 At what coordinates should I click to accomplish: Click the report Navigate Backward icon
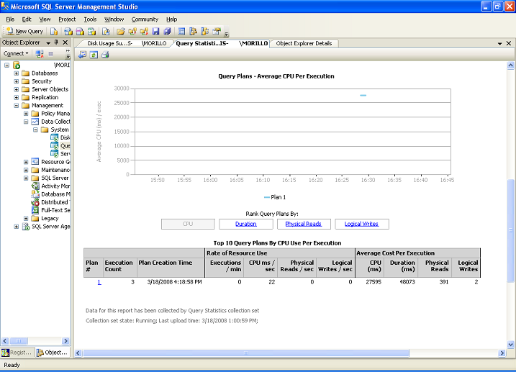[x=82, y=55]
